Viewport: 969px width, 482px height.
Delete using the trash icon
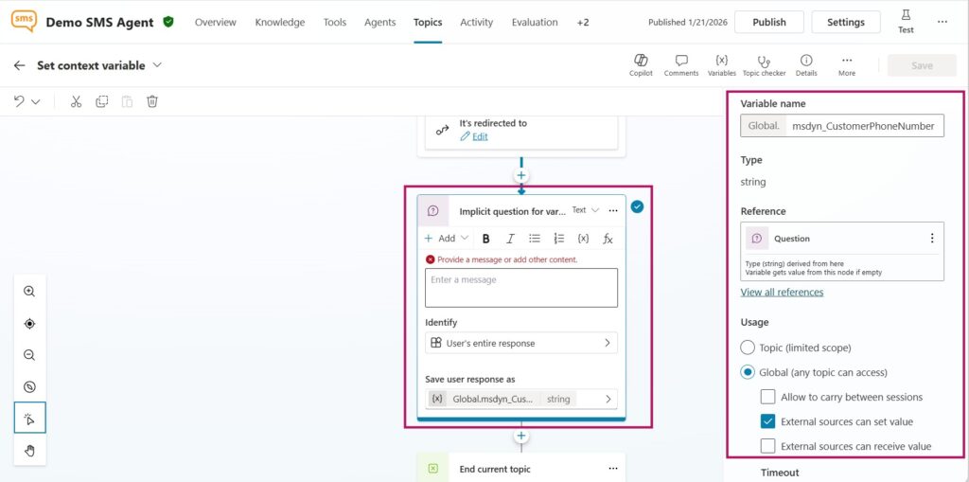pyautogui.click(x=151, y=101)
